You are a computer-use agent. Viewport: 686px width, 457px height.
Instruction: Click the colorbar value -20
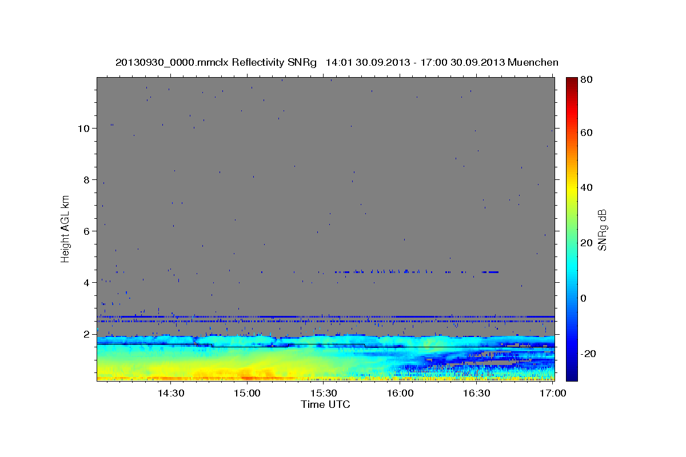click(x=589, y=354)
